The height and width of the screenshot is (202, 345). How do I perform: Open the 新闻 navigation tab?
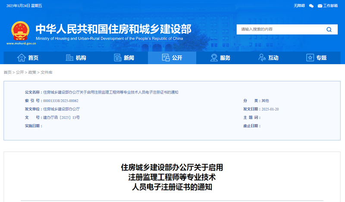(129, 58)
